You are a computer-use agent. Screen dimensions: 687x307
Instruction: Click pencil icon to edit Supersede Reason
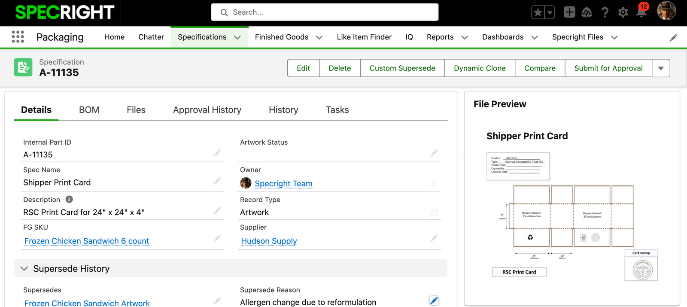coord(434,301)
